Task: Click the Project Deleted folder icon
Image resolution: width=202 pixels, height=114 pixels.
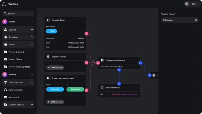Action: coord(6,59)
